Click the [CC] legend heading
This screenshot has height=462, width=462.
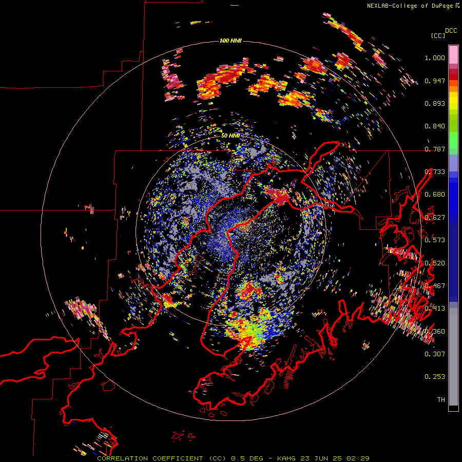point(438,35)
